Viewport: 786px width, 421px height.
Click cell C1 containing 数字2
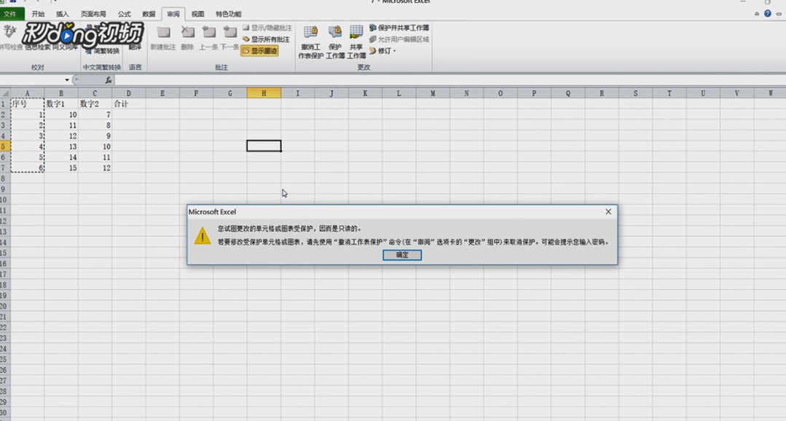point(95,103)
